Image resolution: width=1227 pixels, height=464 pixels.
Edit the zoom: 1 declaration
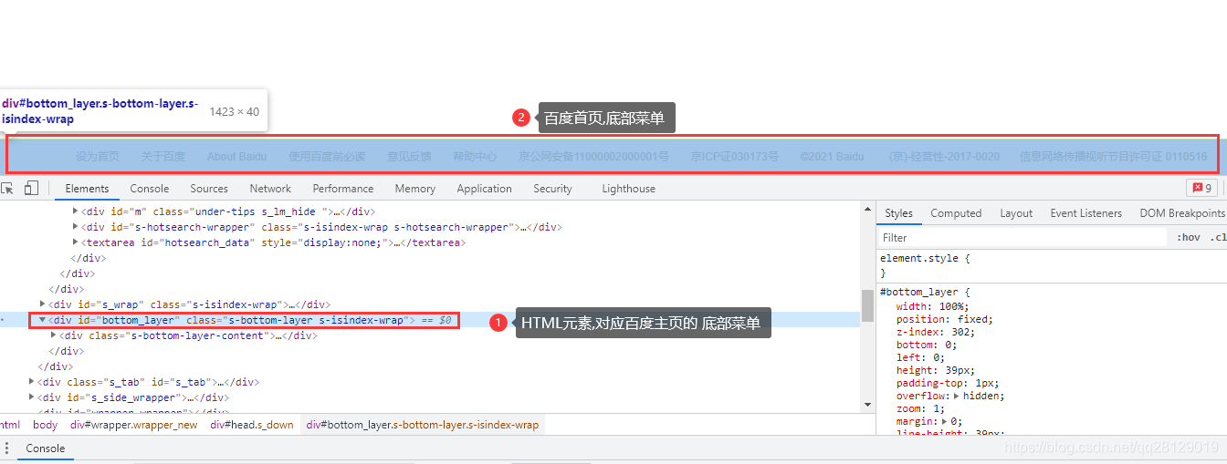[x=920, y=408]
